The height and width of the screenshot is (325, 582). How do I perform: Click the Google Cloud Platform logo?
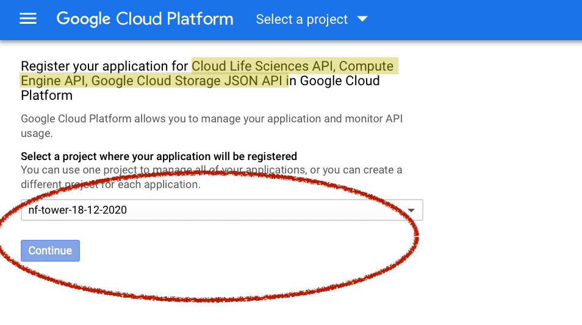[145, 19]
